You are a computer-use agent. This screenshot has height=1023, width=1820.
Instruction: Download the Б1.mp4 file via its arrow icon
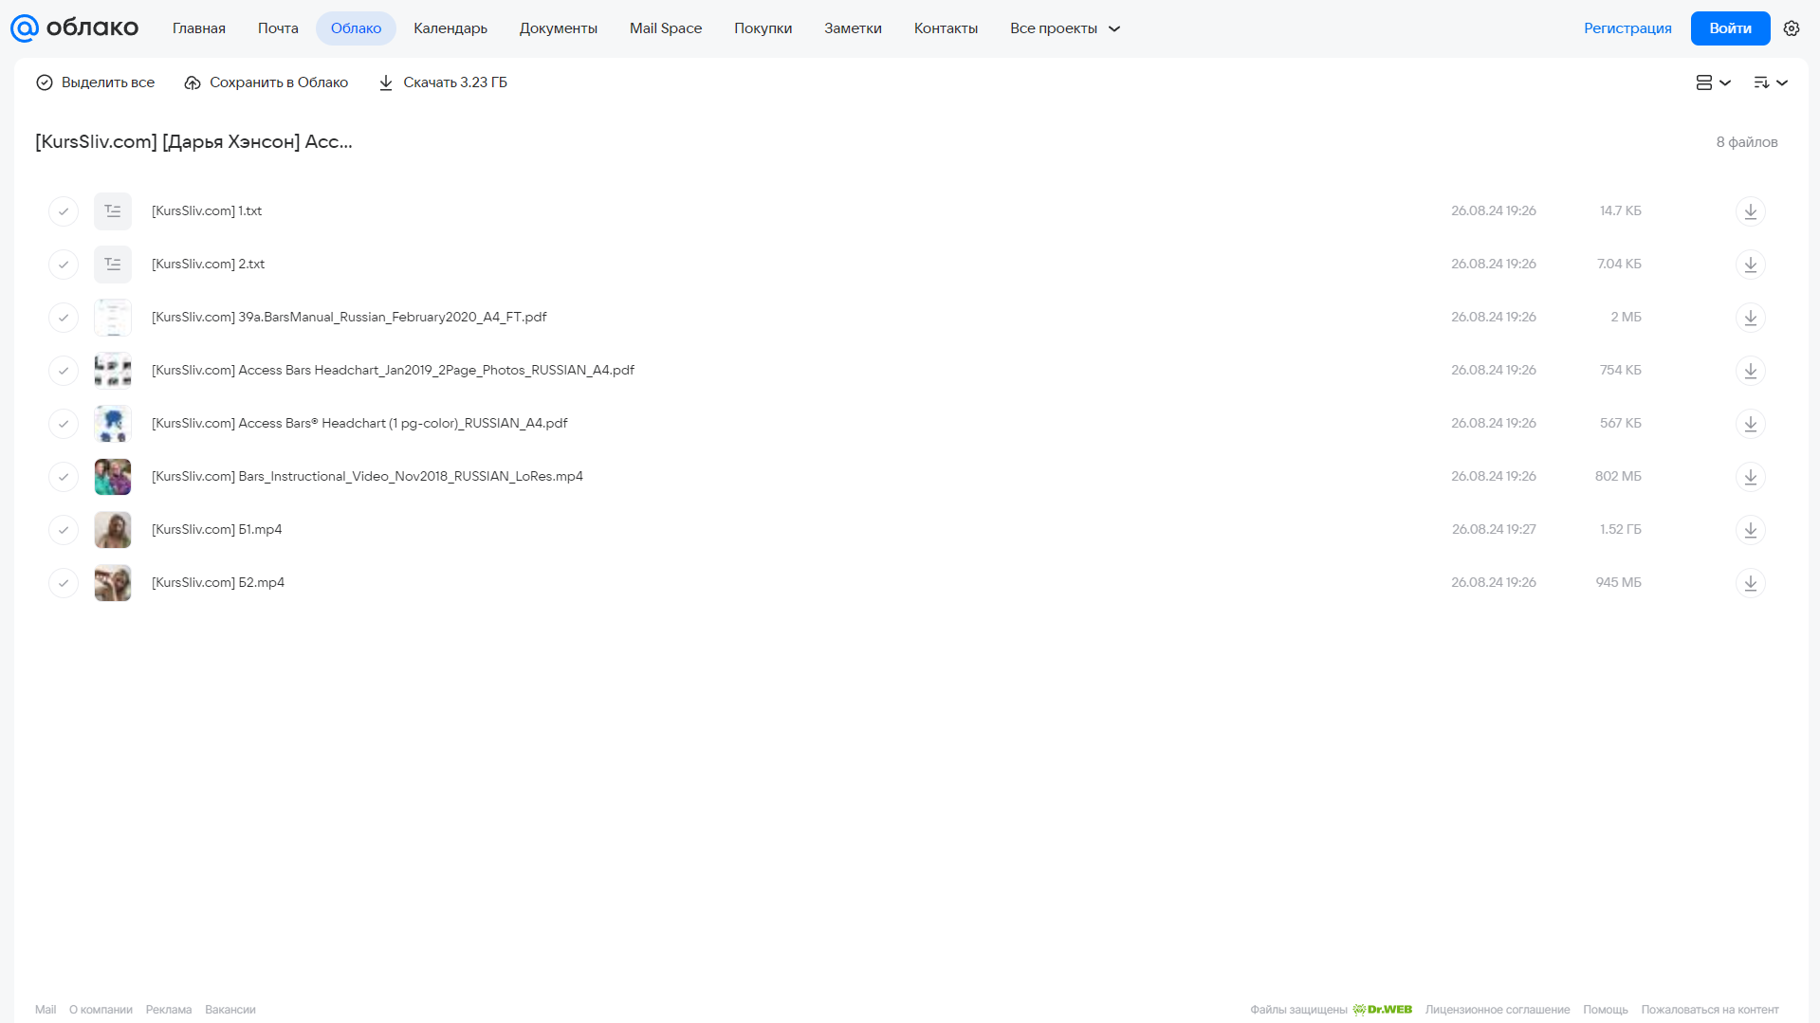1750,530
